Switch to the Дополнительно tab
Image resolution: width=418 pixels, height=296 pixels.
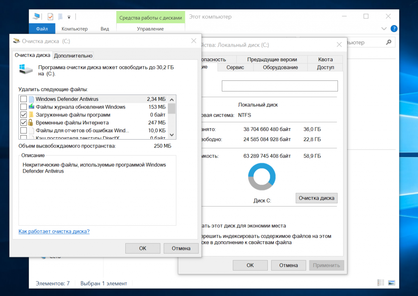[73, 56]
